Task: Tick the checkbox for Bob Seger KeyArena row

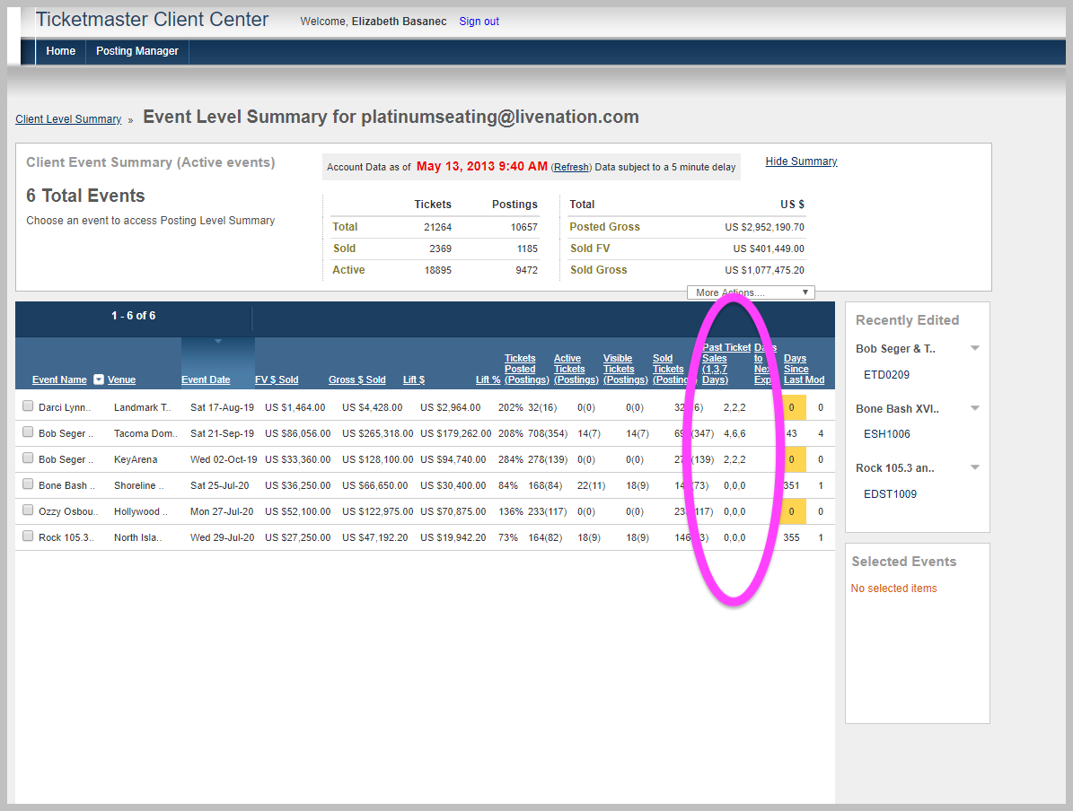Action: point(28,458)
